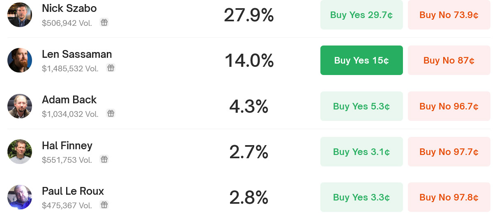Click the gift icon beside Nick Szabo

tap(104, 23)
